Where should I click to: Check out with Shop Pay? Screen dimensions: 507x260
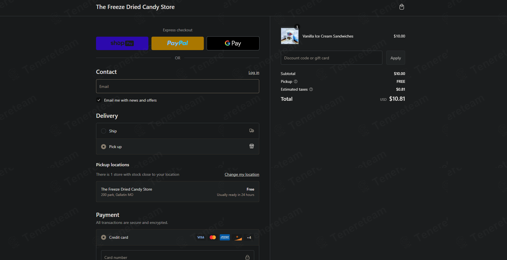[x=122, y=43]
